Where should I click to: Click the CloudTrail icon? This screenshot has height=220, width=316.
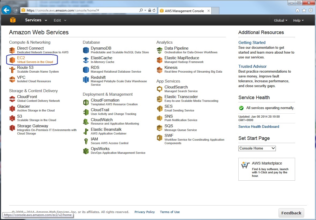click(x=86, y=112)
